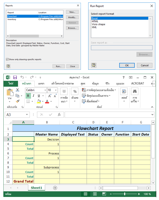Switch to Page Break Preview in status bar
This screenshot has height=200, width=159.
coord(104,194)
